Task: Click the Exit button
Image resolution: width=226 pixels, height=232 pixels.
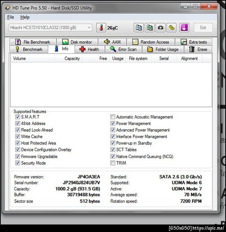Action: [203, 28]
